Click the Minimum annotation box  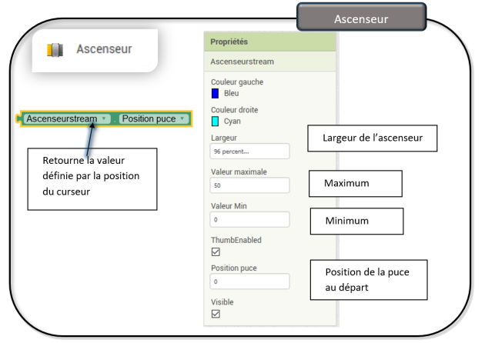tap(356, 221)
